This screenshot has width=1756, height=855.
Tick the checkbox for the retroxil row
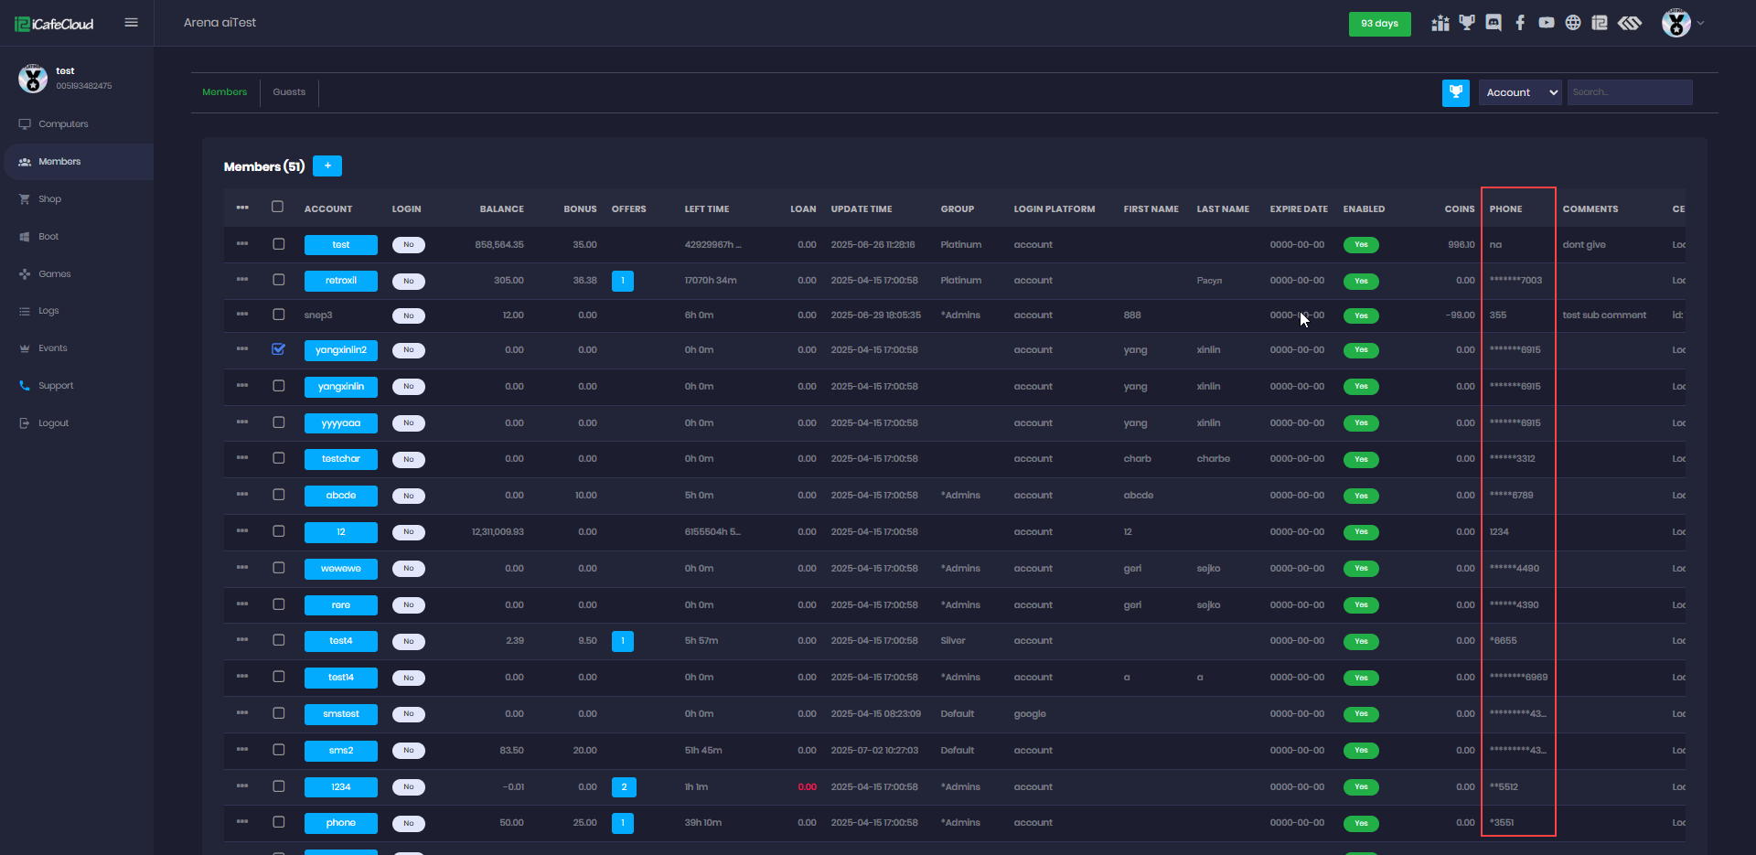pos(279,280)
